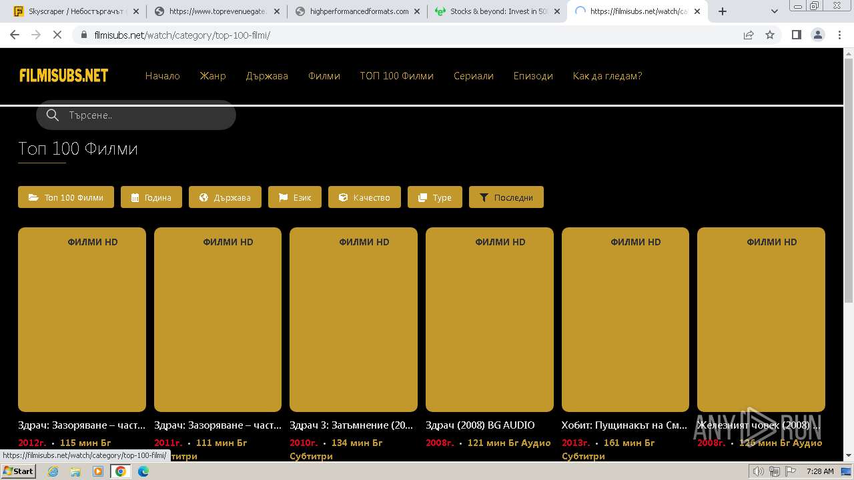Click the Топ 100 Филми filter button
Image resolution: width=854 pixels, height=480 pixels.
(66, 197)
